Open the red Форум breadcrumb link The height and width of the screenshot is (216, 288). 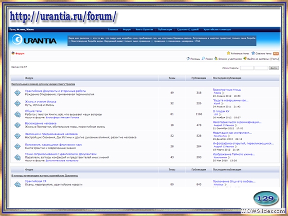20,53
